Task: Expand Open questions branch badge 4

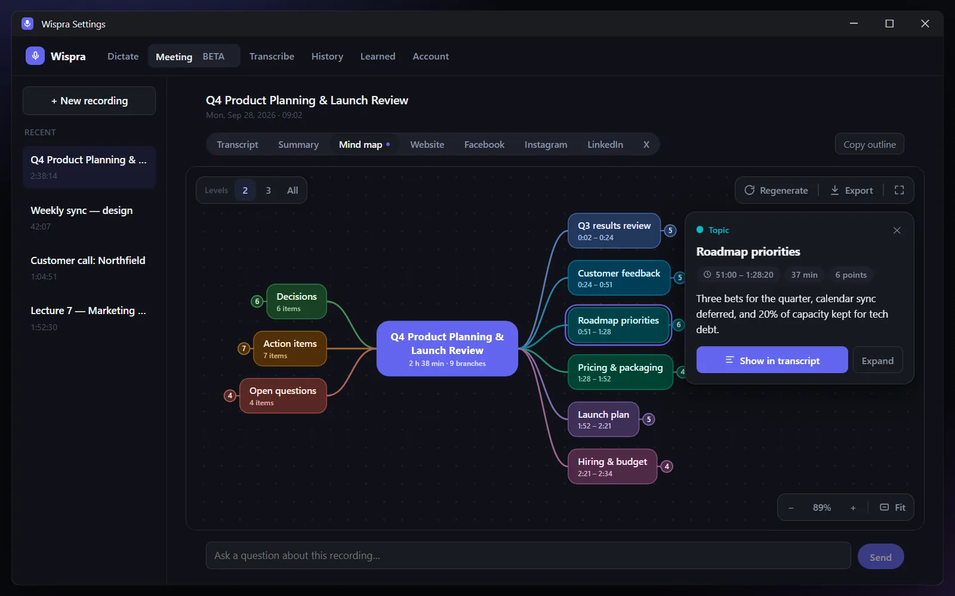Action: (230, 396)
